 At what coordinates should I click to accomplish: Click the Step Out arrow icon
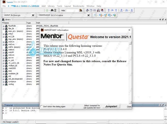pos(116,10)
